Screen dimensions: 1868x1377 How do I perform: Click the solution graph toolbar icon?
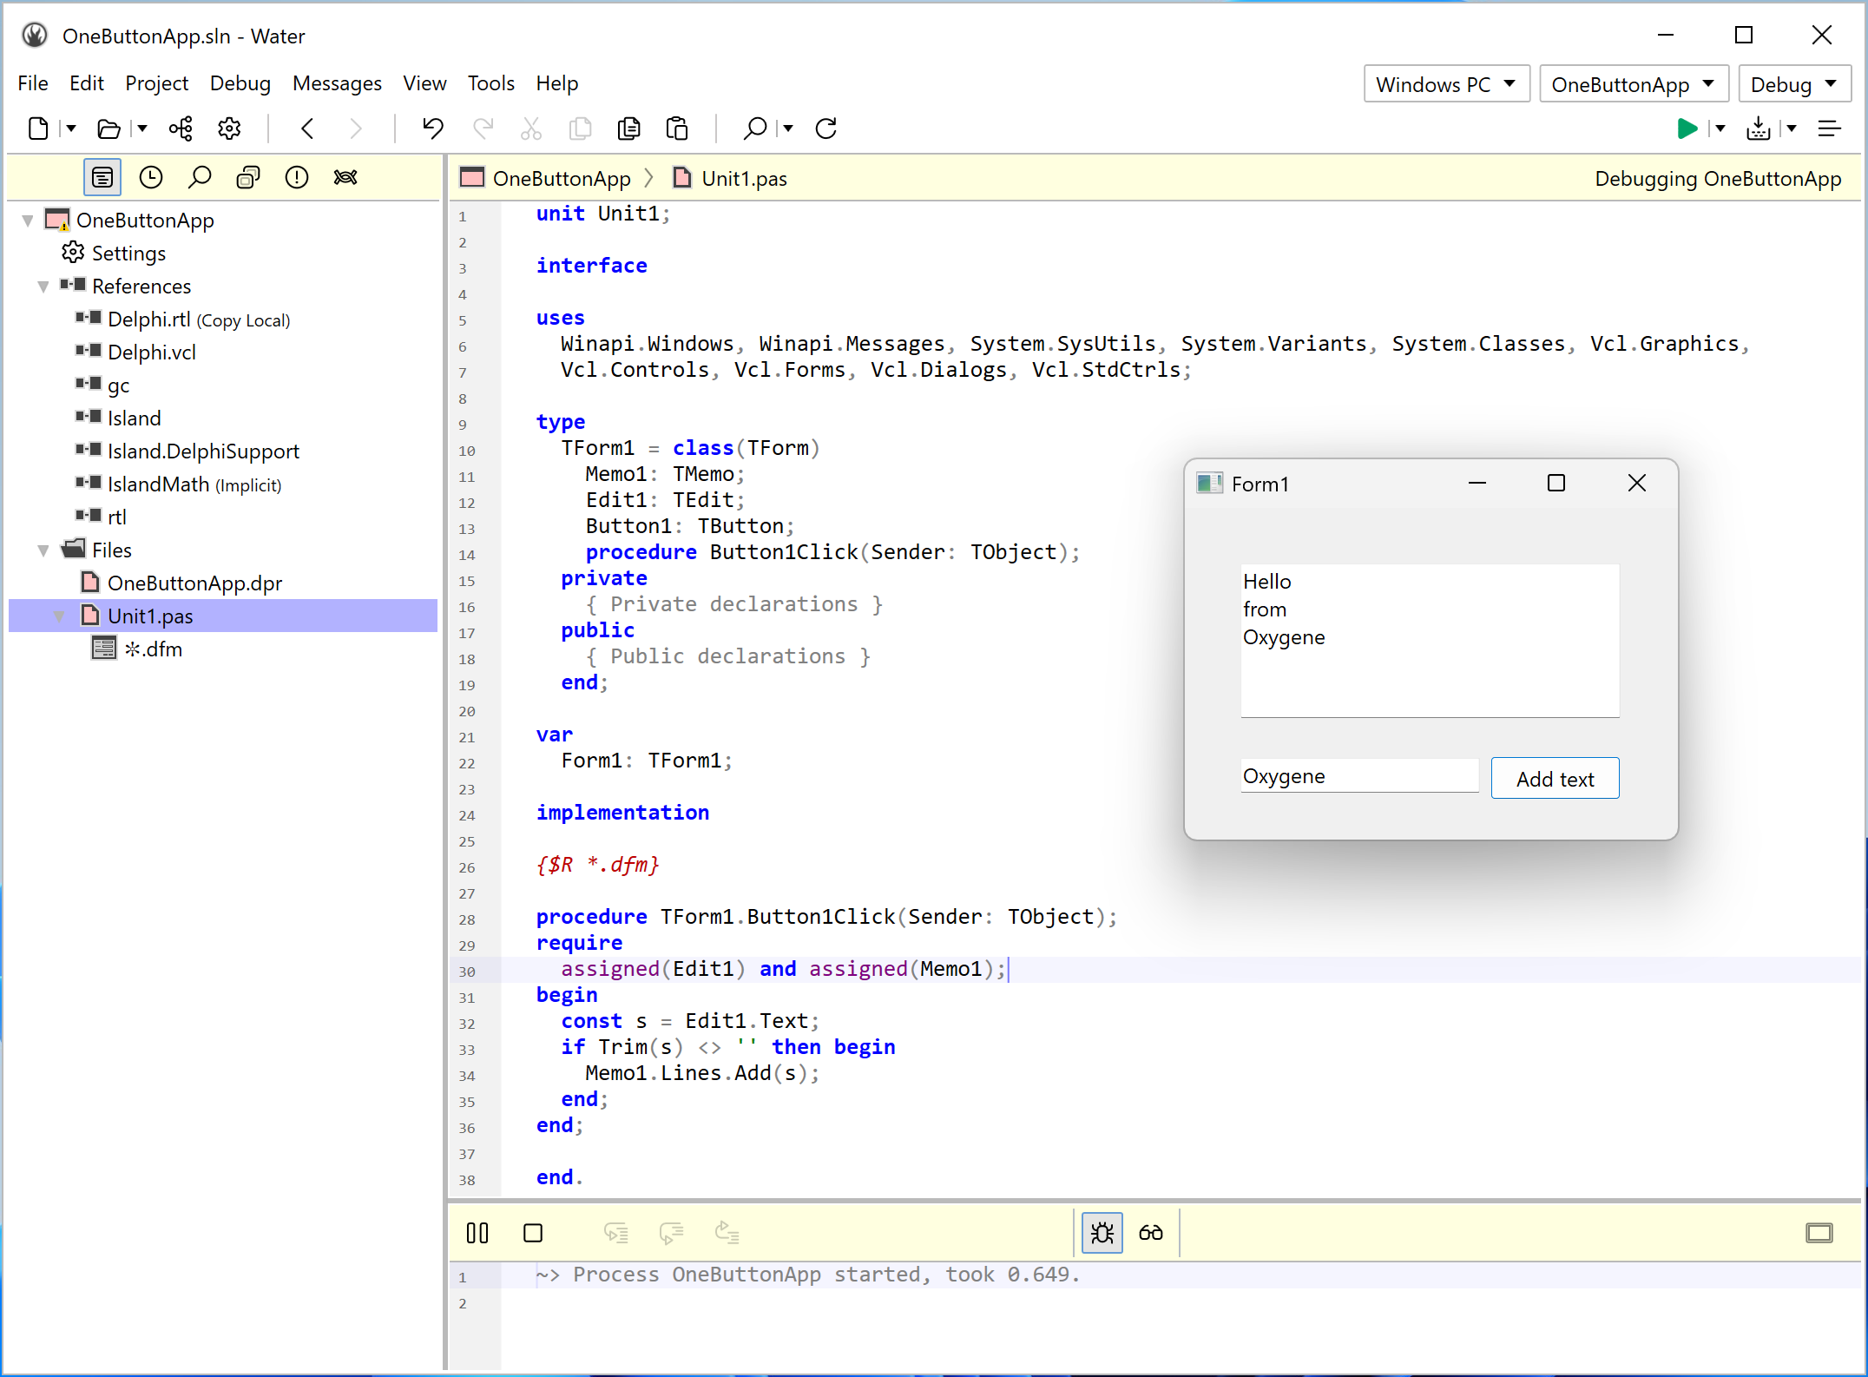pos(181,128)
